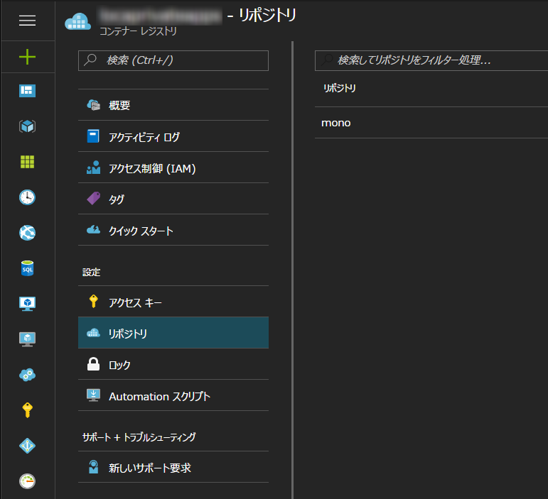Viewport: 548px width, 499px height.
Task: Open アクセス キー menu item
Action: tap(173, 302)
